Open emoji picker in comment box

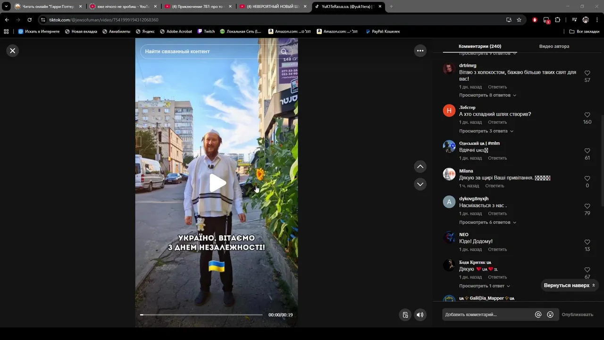click(x=550, y=314)
